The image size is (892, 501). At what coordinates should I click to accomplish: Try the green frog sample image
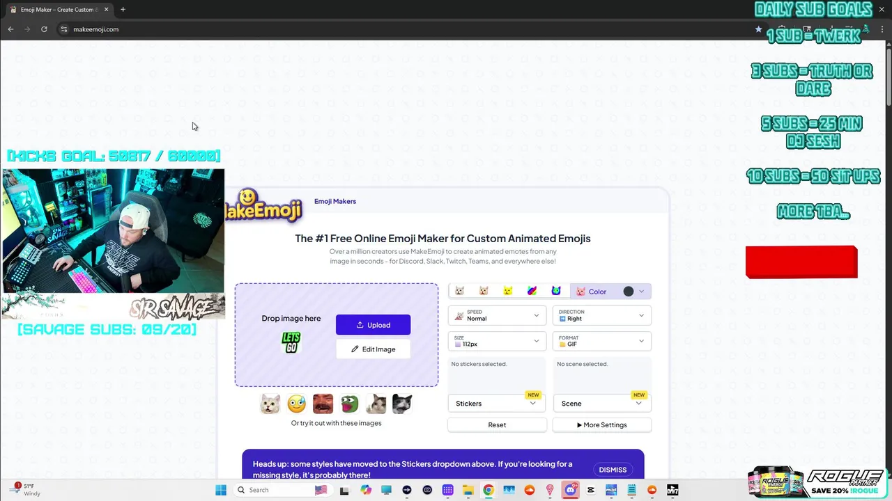(349, 404)
